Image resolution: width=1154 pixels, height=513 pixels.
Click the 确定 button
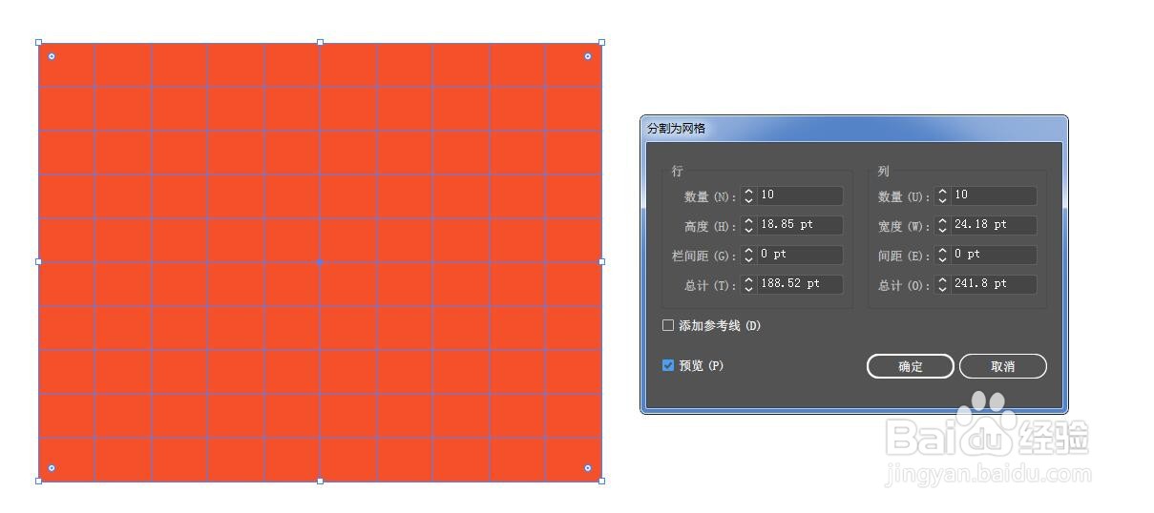point(910,366)
